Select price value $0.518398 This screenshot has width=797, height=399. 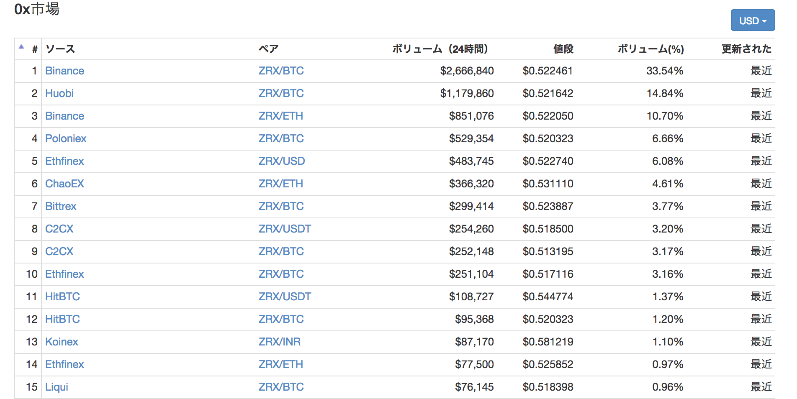[548, 387]
